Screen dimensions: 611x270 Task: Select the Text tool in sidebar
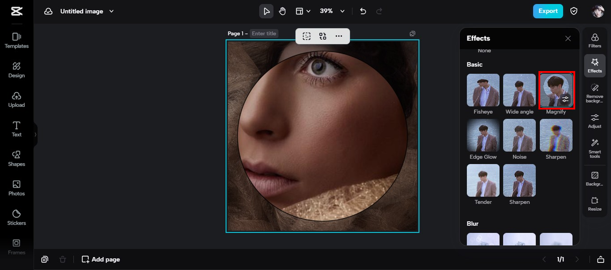point(17,129)
